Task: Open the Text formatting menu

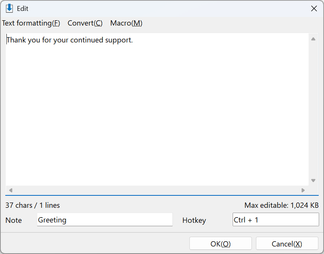Action: click(x=31, y=23)
